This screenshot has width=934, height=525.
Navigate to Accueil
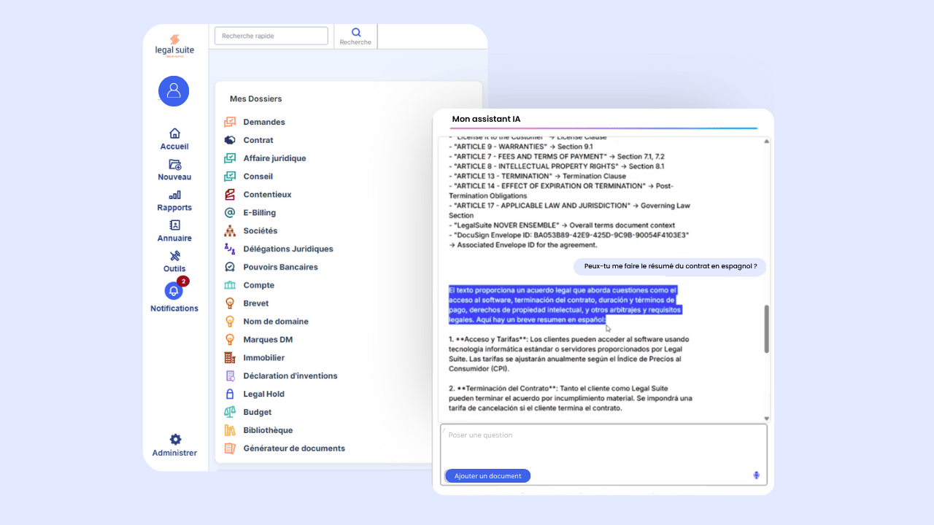(174, 134)
